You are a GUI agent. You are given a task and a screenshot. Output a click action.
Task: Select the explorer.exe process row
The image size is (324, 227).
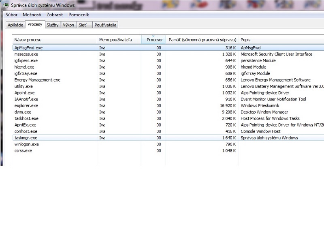click(26, 106)
